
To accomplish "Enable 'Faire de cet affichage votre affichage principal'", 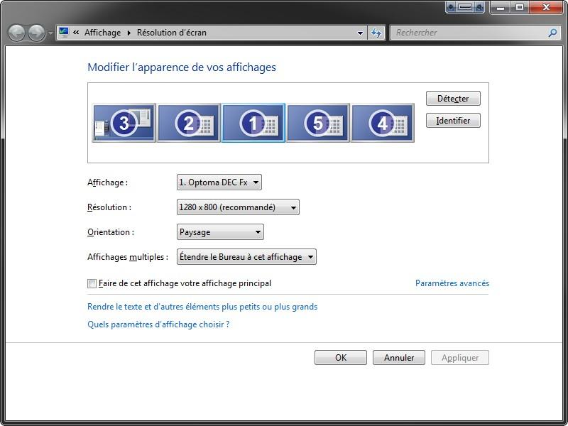I will (92, 283).
